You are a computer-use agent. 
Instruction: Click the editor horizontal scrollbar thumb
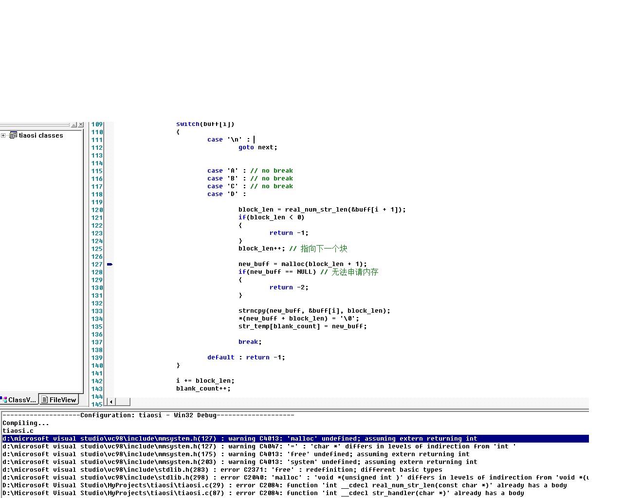coord(123,402)
